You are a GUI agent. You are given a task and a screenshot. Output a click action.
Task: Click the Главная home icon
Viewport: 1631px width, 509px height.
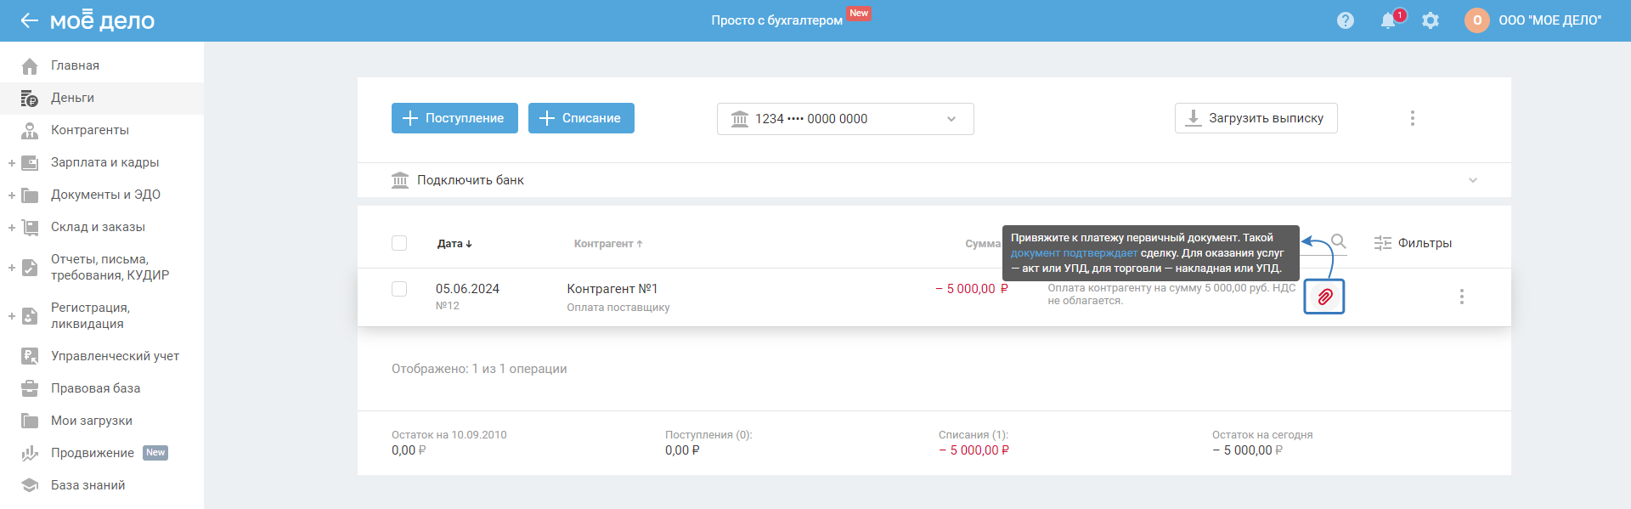(x=30, y=65)
